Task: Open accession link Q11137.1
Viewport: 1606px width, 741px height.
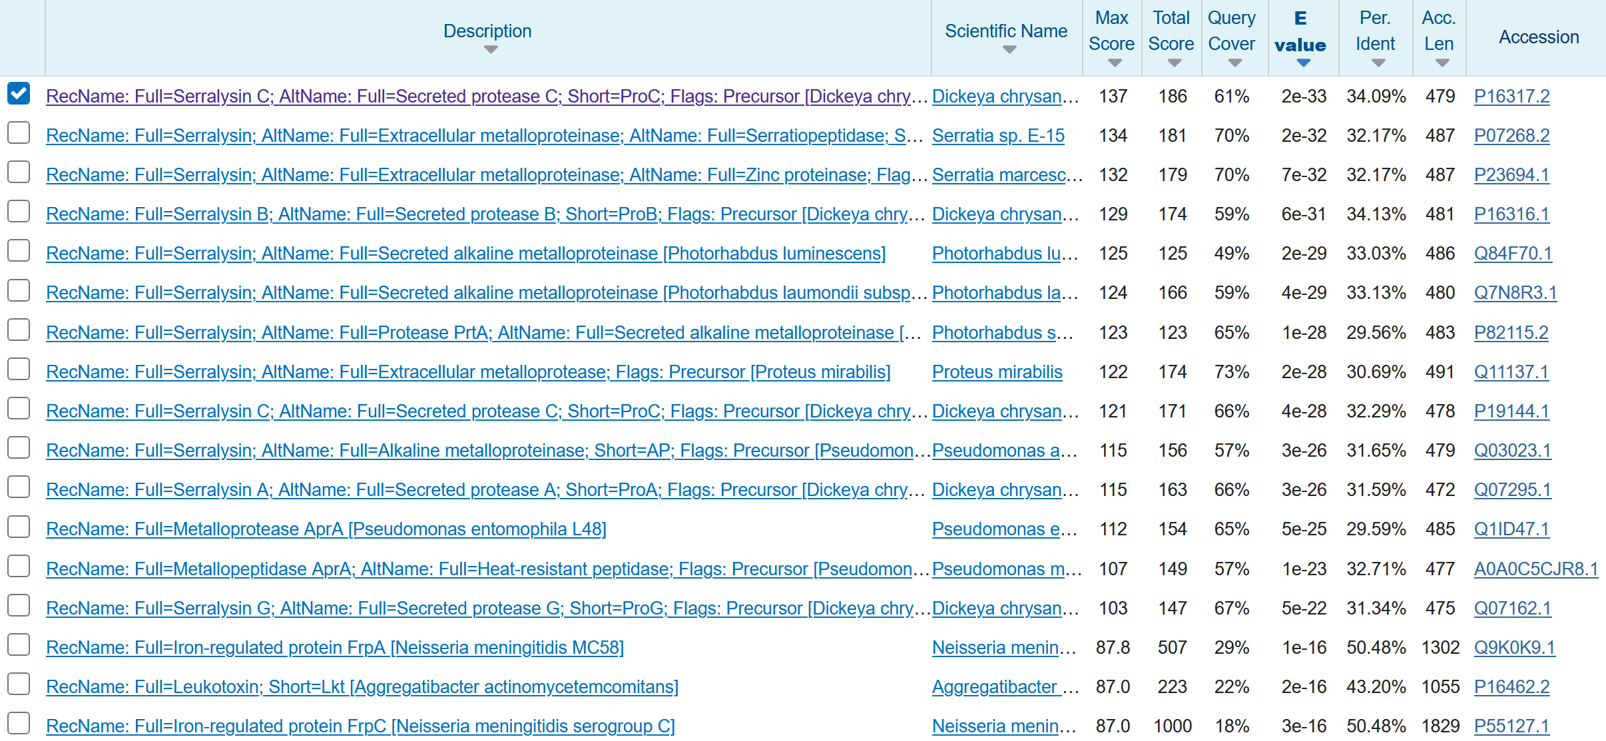Action: (1511, 372)
